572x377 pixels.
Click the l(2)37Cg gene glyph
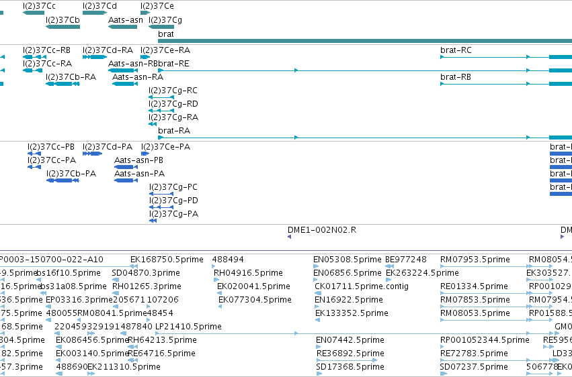161,27
